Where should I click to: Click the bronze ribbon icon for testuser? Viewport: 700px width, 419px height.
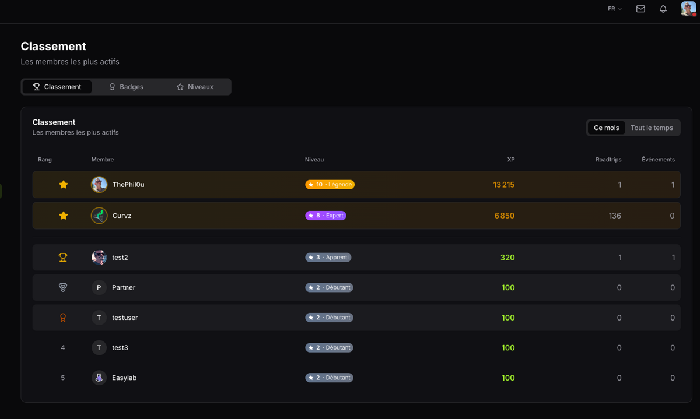pyautogui.click(x=63, y=318)
